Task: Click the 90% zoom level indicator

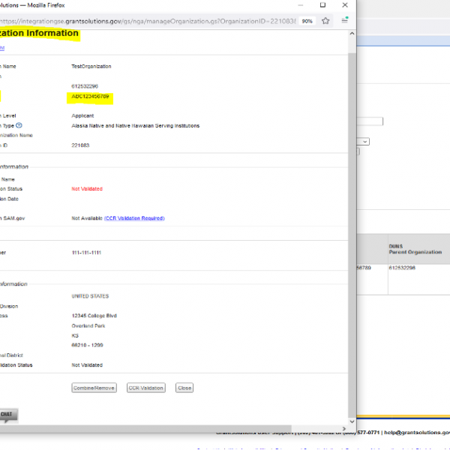Action: click(307, 21)
